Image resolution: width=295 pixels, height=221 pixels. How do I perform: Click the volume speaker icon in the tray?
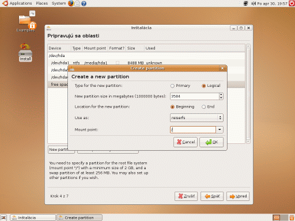(x=254, y=3)
